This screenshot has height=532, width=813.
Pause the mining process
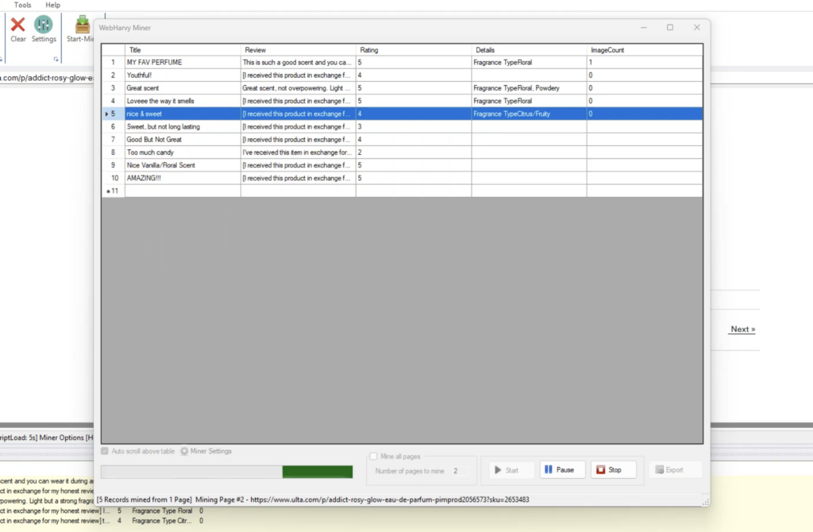(x=562, y=470)
